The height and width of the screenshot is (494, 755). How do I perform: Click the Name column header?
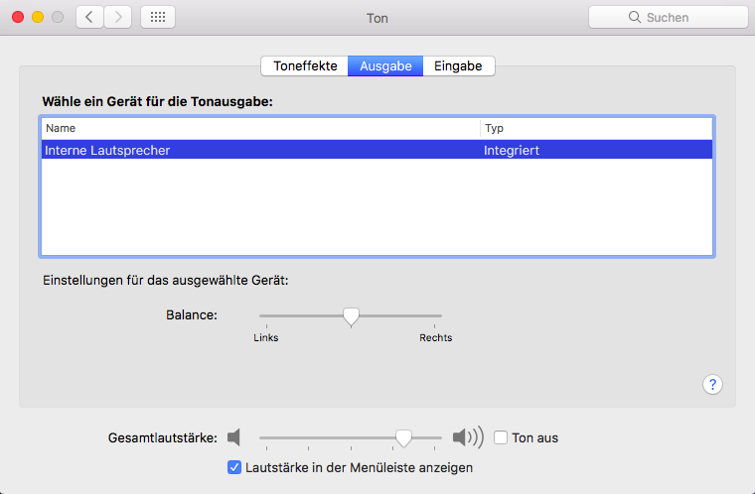(x=258, y=128)
